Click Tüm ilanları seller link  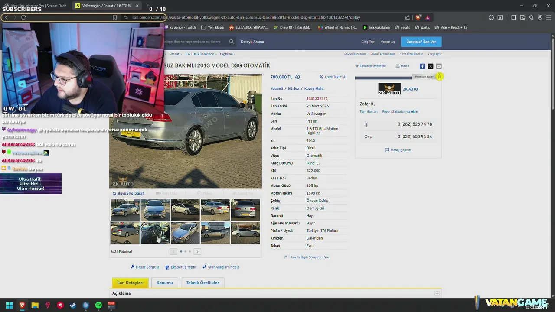click(369, 111)
